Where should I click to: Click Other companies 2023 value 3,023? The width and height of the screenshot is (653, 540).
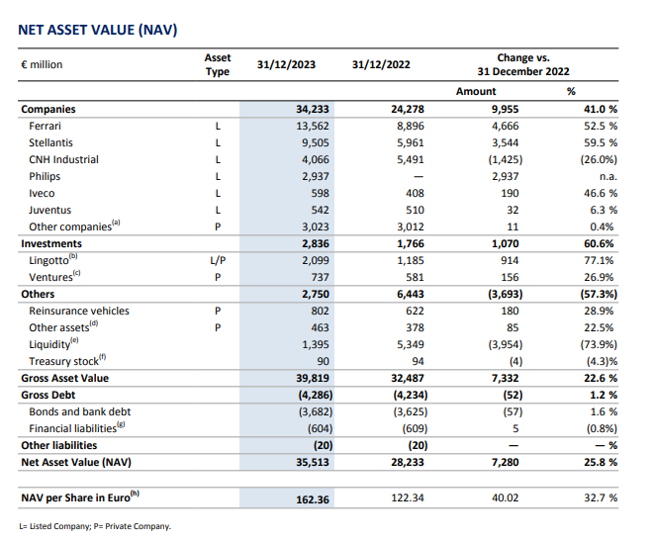316,226
